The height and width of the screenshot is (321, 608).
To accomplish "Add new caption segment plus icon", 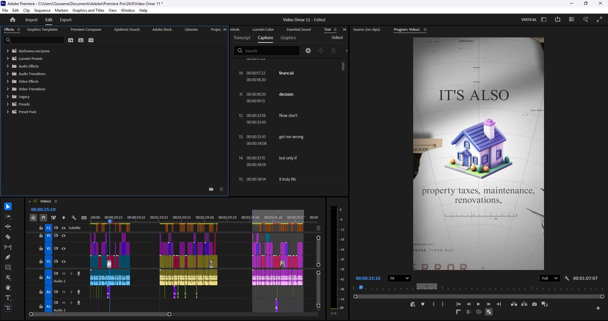I will 308,50.
